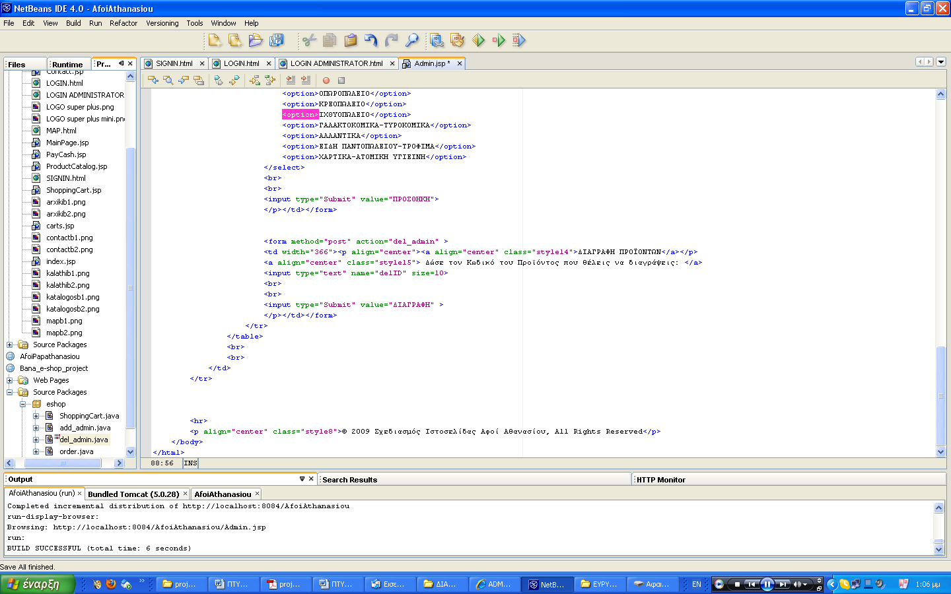This screenshot has height=594, width=951.
Task: Click the Copy toolbar icon
Action: click(330, 40)
